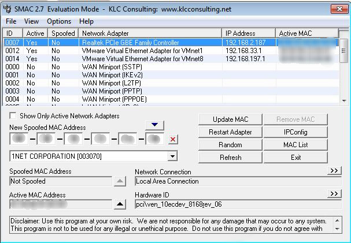Image resolution: width=351 pixels, height=243 pixels.
Task: Click the red X clear MAC icon
Action: click(x=173, y=140)
